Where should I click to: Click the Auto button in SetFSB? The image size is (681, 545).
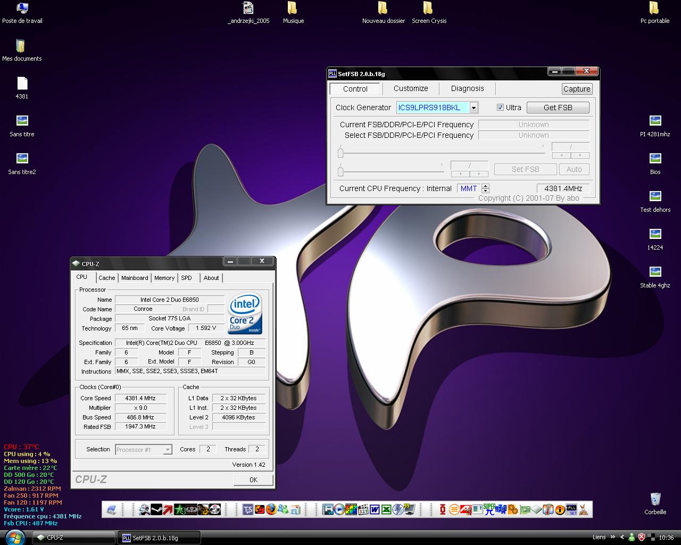(x=574, y=169)
